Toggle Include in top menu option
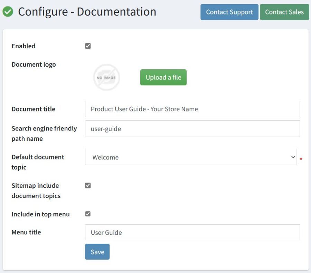This screenshot has width=311, height=273. coord(87,213)
